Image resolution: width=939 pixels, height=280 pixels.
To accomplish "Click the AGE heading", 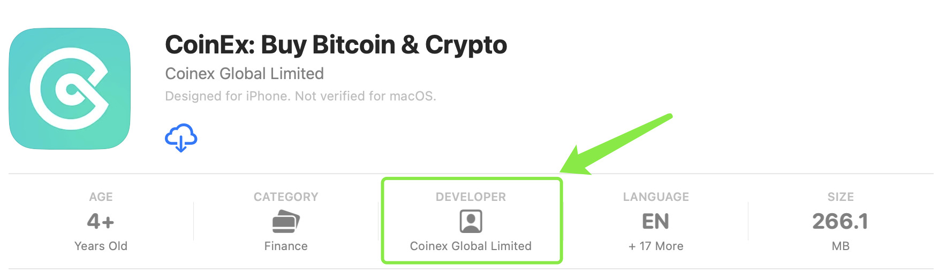I will pos(101,197).
